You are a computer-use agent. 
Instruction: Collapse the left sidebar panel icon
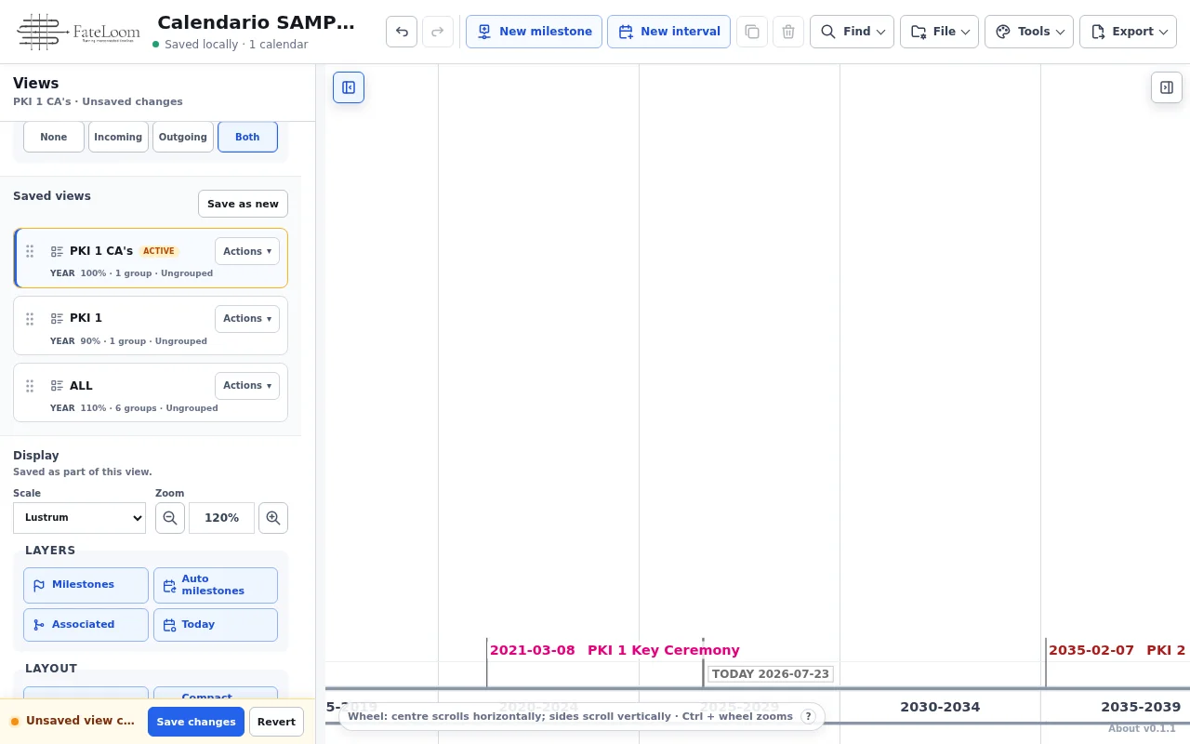[x=349, y=87]
